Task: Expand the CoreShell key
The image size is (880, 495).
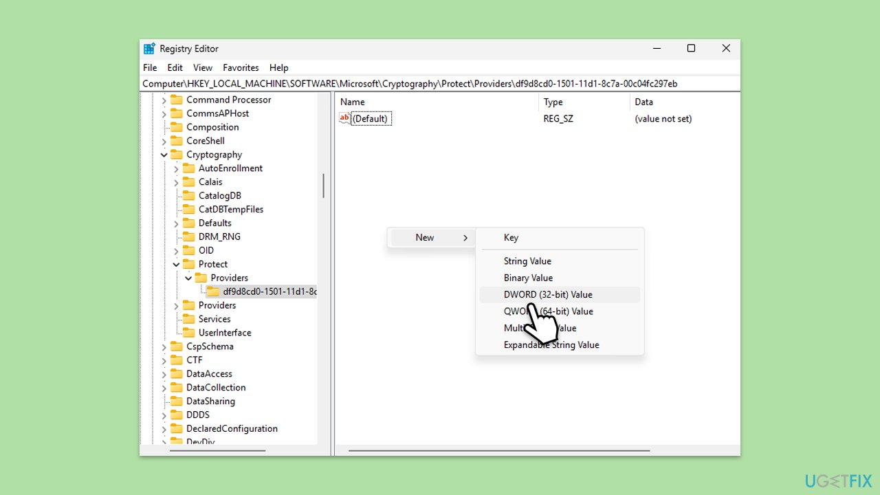Action: [x=164, y=141]
